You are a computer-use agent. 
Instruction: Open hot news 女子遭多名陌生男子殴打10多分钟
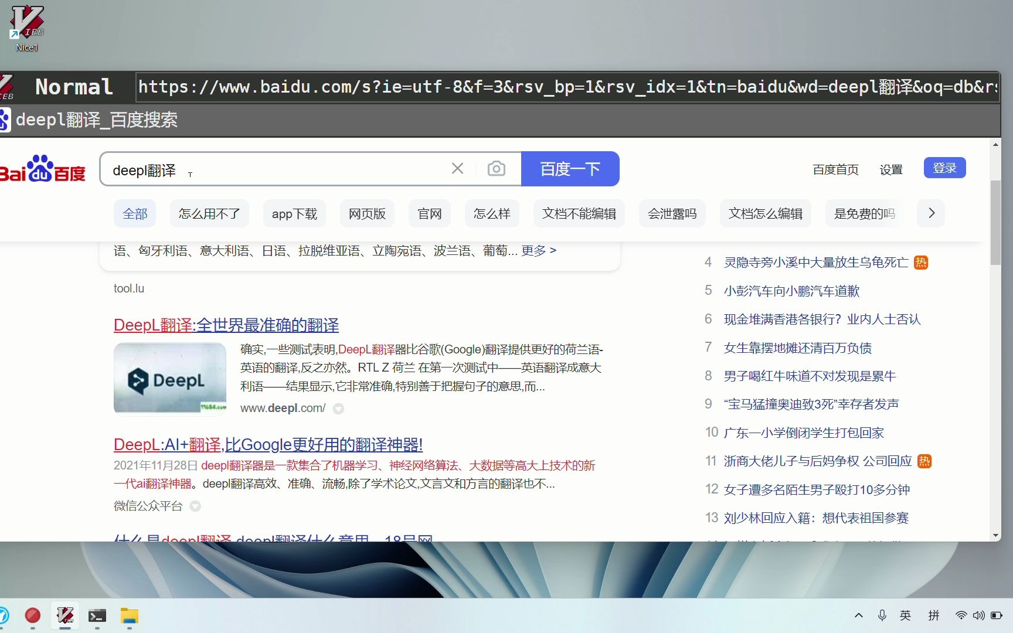point(817,489)
